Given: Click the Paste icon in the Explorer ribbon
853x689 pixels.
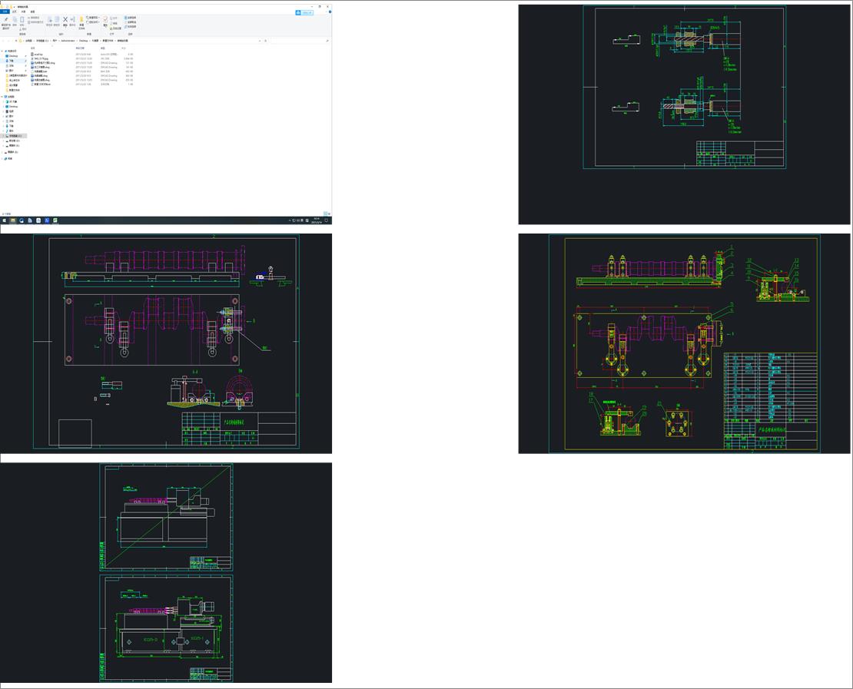Looking at the screenshot, I should point(22,22).
